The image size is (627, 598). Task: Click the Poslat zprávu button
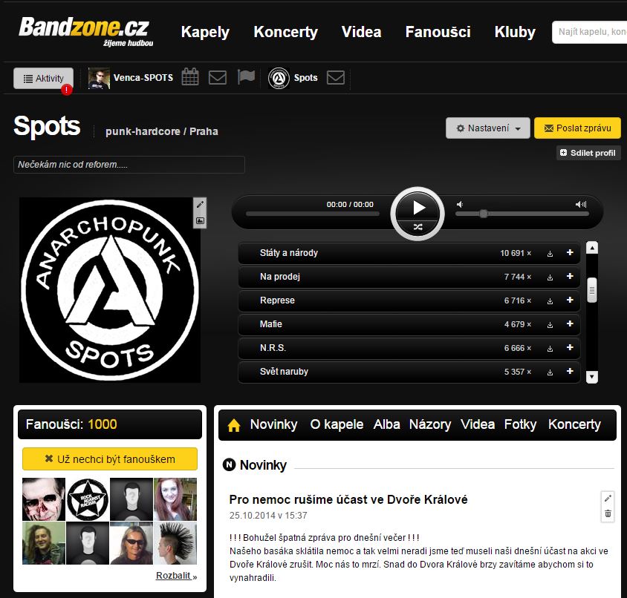coord(577,128)
